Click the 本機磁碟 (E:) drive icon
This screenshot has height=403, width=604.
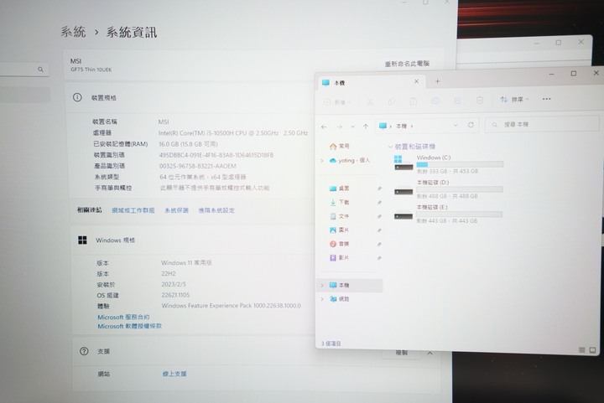(x=404, y=216)
